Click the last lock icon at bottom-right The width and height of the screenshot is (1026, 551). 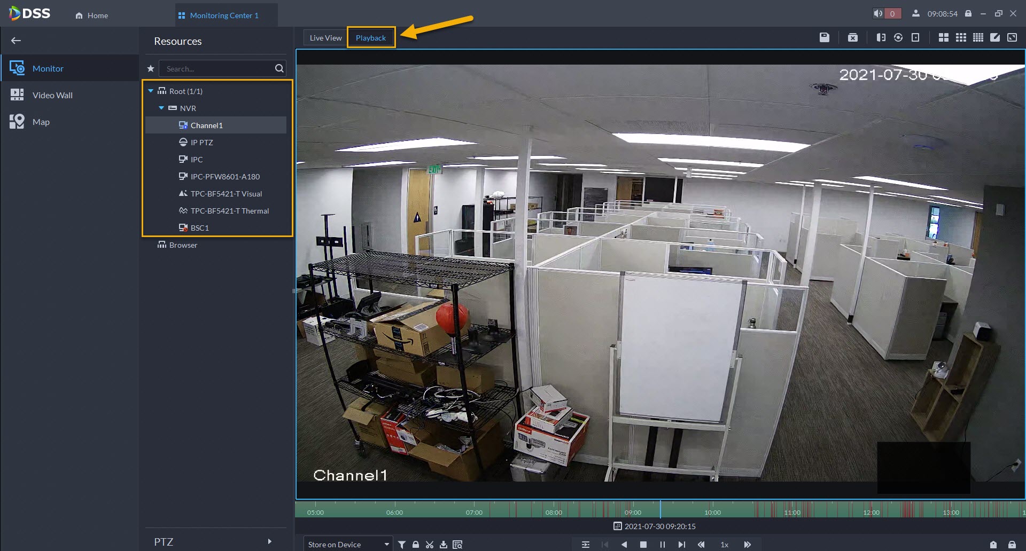pos(1012,545)
